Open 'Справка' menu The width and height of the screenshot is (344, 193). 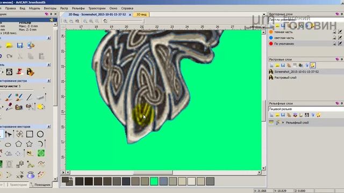coord(127,9)
